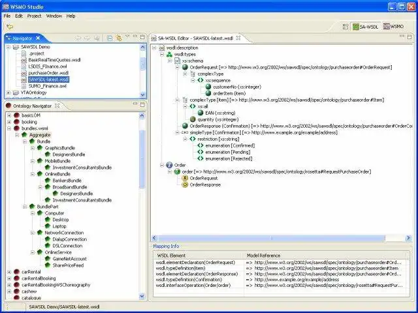Image resolution: width=418 pixels, height=313 pixels.
Task: Click the MobileBundle concept icon
Action: point(40,161)
